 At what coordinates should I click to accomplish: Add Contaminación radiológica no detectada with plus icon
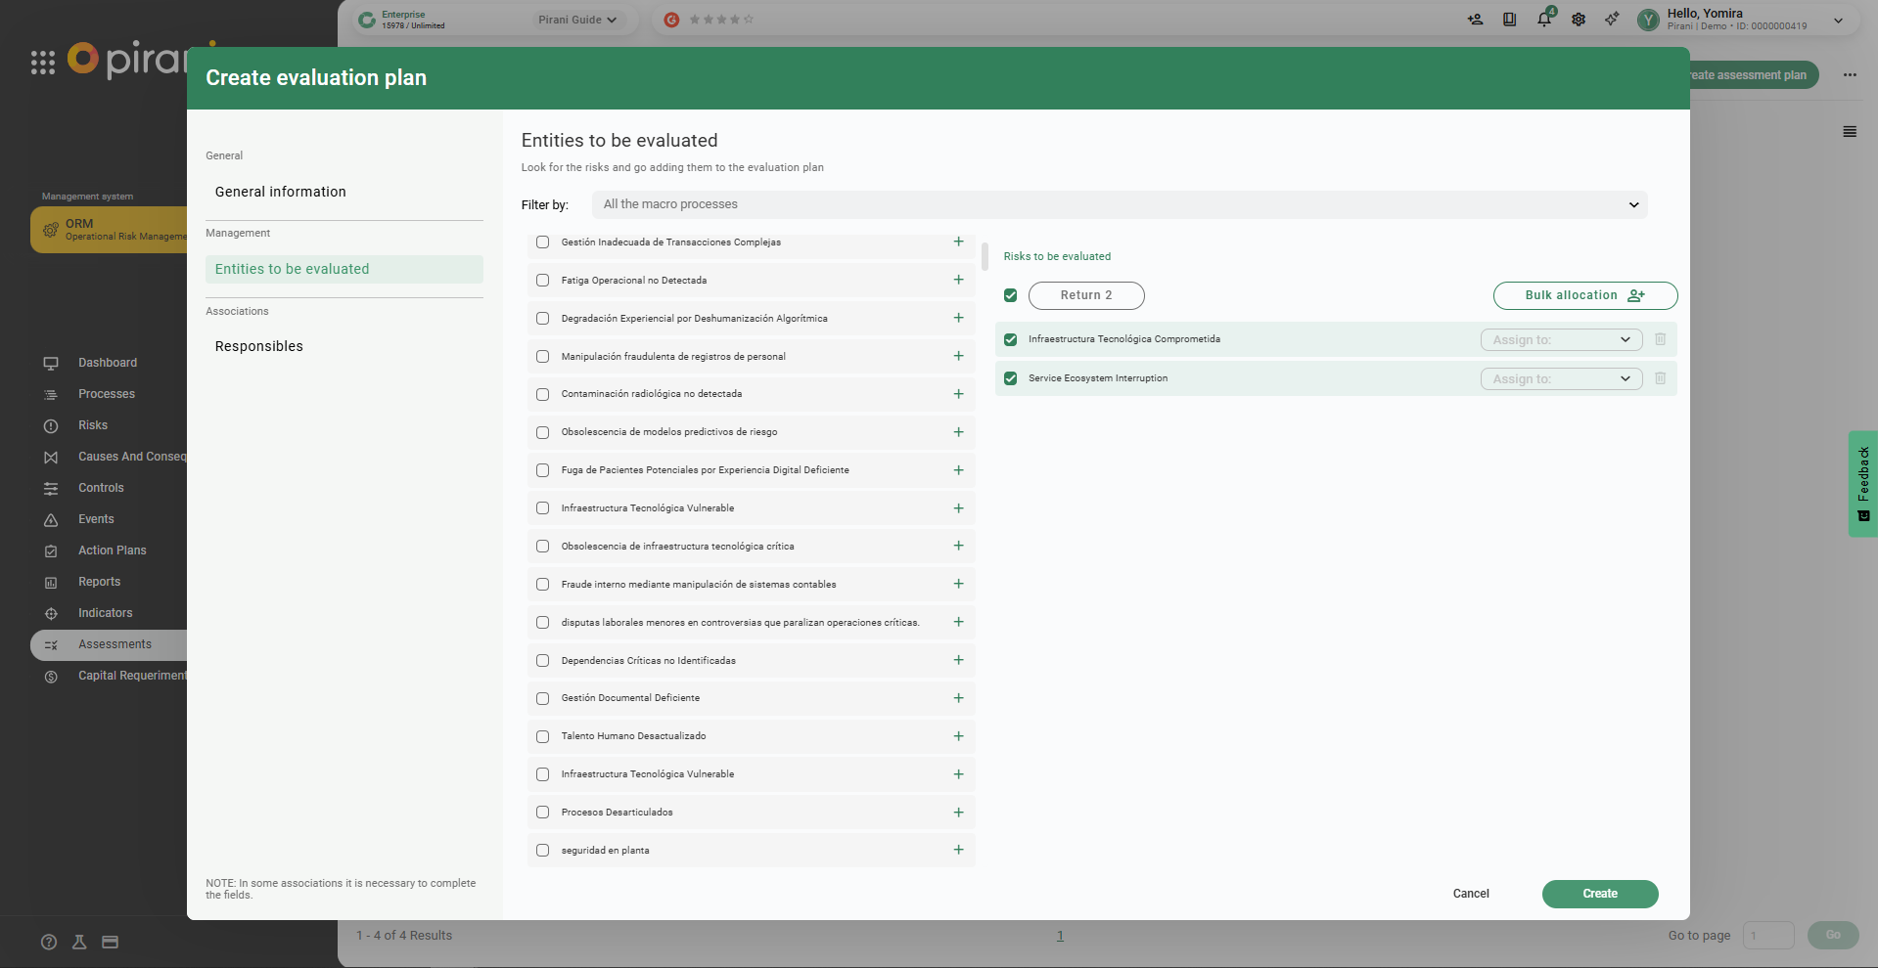(958, 394)
